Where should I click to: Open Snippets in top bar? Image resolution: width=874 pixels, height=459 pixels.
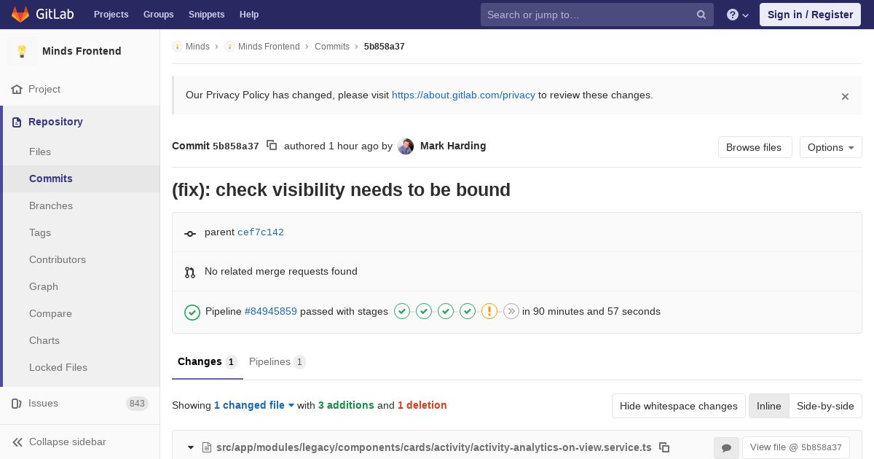pyautogui.click(x=206, y=15)
